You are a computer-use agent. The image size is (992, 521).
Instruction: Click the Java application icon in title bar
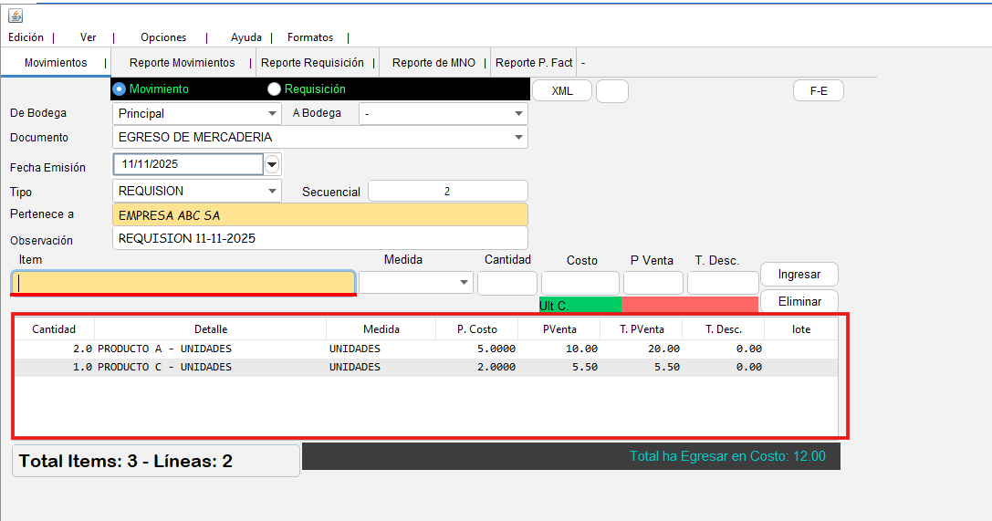16,16
